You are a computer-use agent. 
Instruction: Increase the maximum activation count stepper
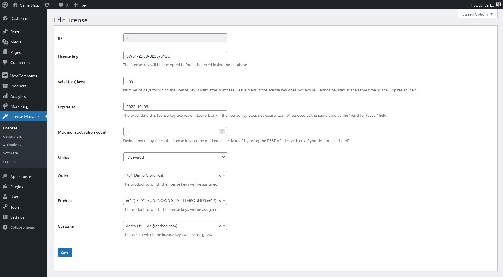[222, 130]
